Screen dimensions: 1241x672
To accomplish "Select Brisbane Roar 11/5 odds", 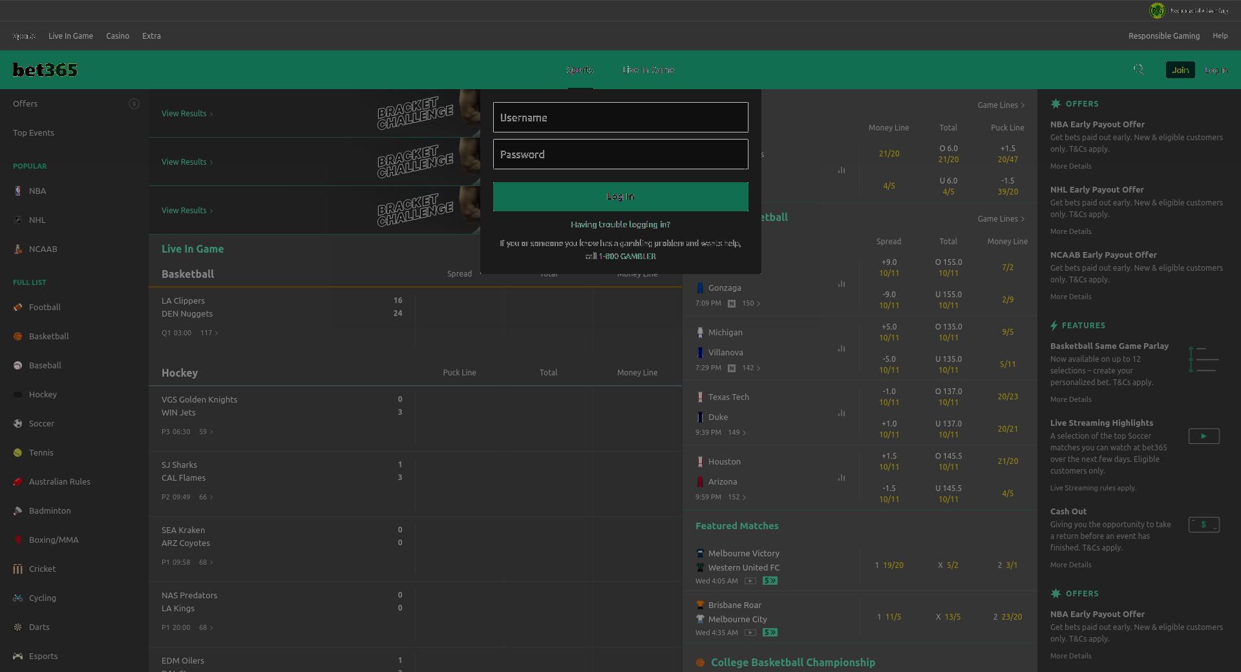I will (x=889, y=616).
